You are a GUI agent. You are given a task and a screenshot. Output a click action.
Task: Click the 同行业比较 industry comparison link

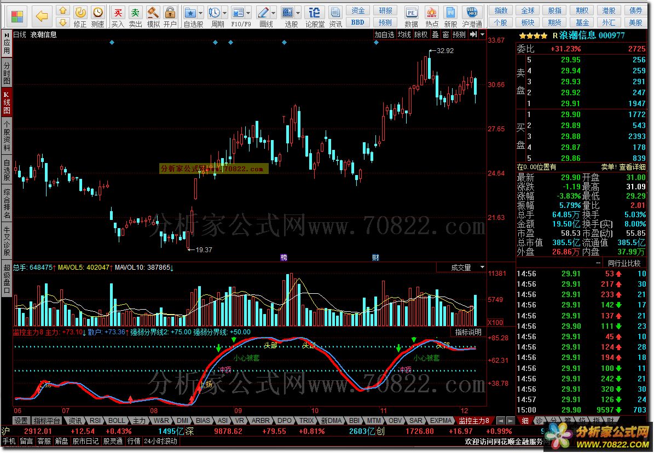[624, 263]
